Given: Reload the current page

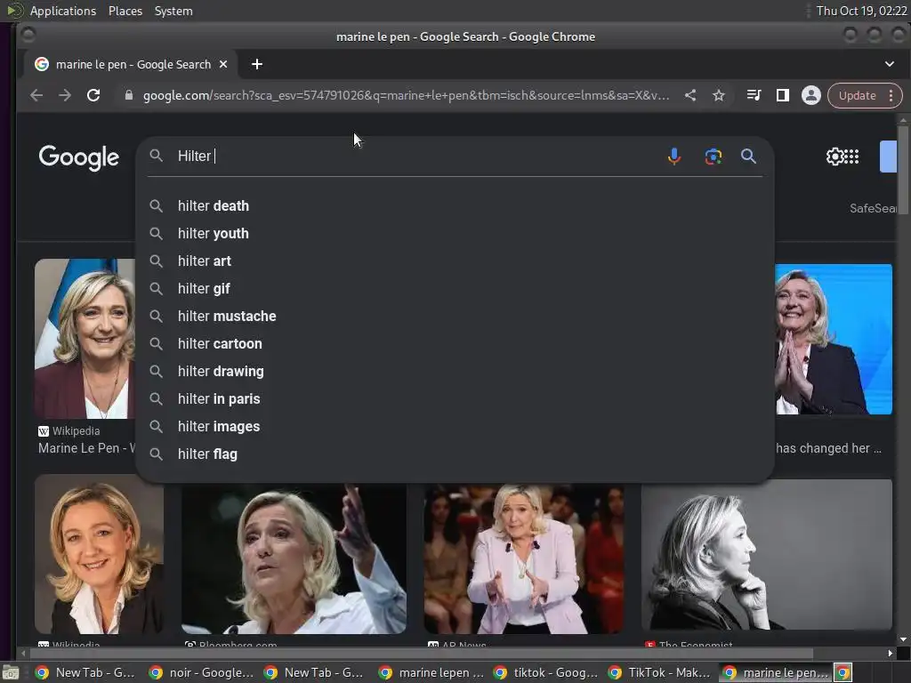Looking at the screenshot, I should [93, 95].
